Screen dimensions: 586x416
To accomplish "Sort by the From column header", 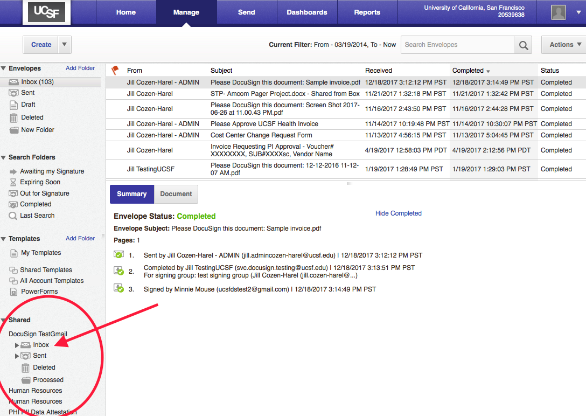I will (135, 70).
